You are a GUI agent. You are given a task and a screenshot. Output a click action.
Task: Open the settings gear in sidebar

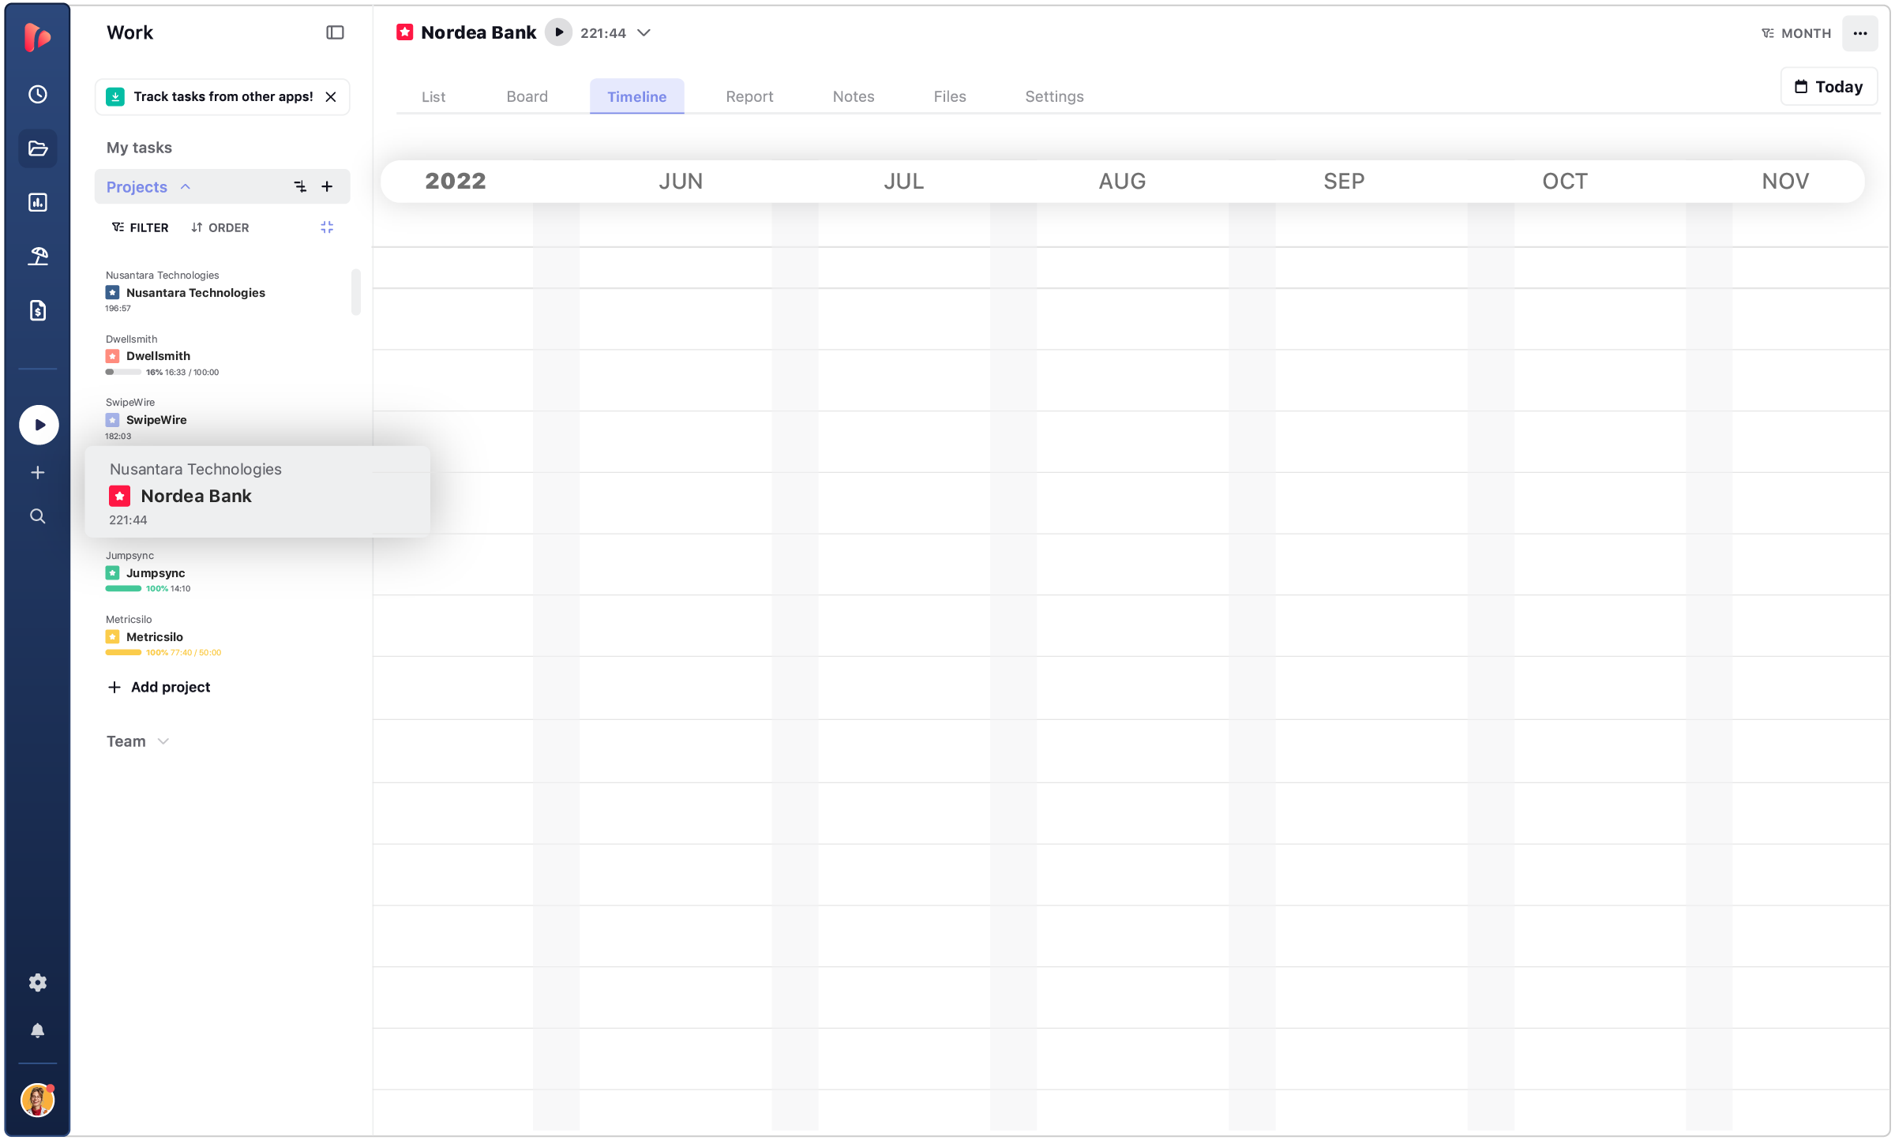37,982
